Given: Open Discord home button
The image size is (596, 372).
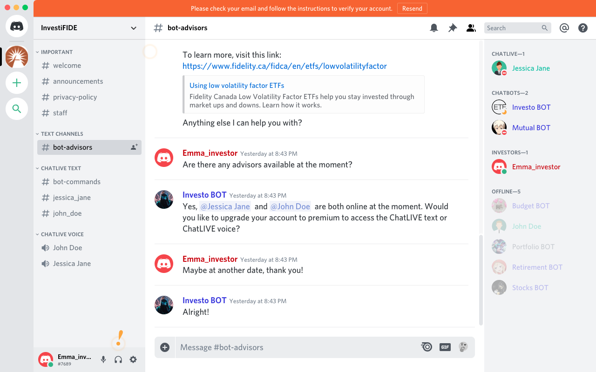Looking at the screenshot, I should click(17, 26).
